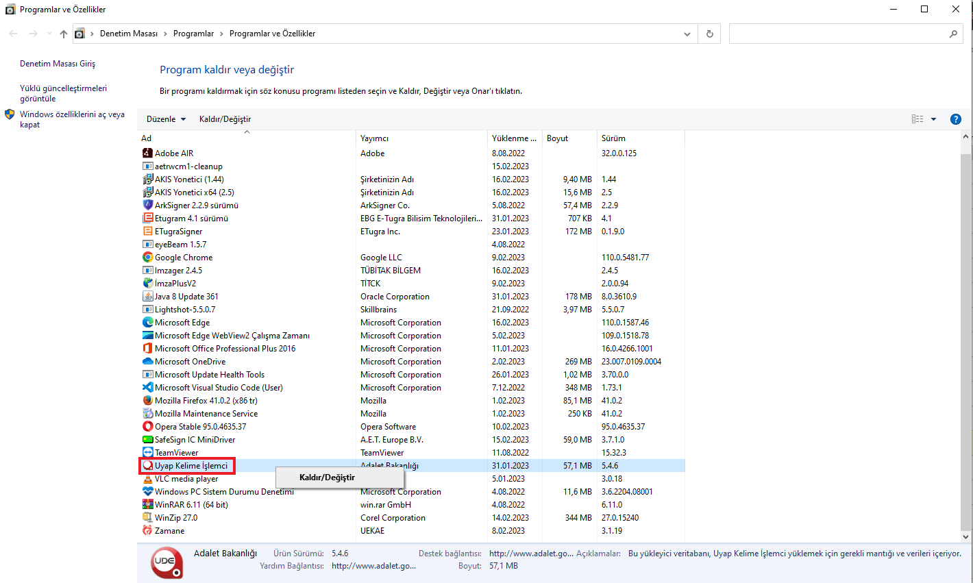Click the Opera Stable red icon
The width and height of the screenshot is (973, 583).
pyautogui.click(x=147, y=427)
